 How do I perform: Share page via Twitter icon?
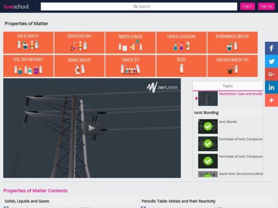271,61
